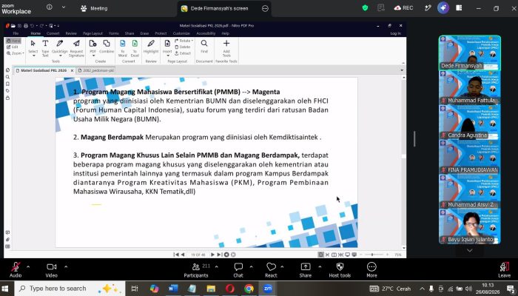518x296 pixels.
Task: Open the Zoom Chat panel
Action: click(238, 269)
